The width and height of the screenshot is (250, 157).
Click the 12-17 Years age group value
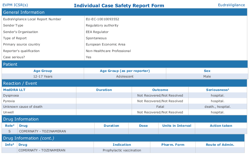pyautogui.click(x=43, y=76)
